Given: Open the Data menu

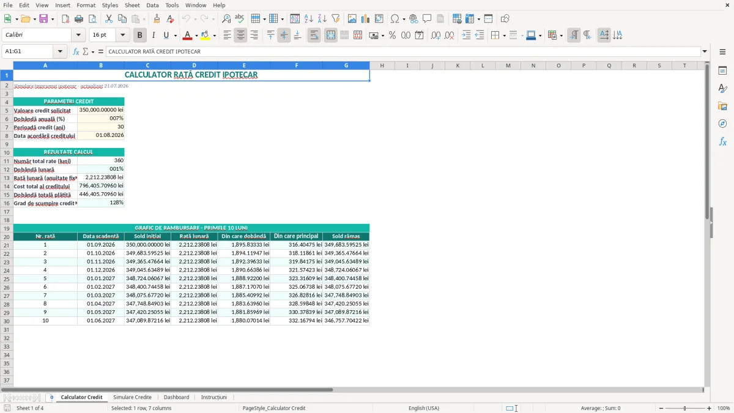Looking at the screenshot, I should [152, 5].
